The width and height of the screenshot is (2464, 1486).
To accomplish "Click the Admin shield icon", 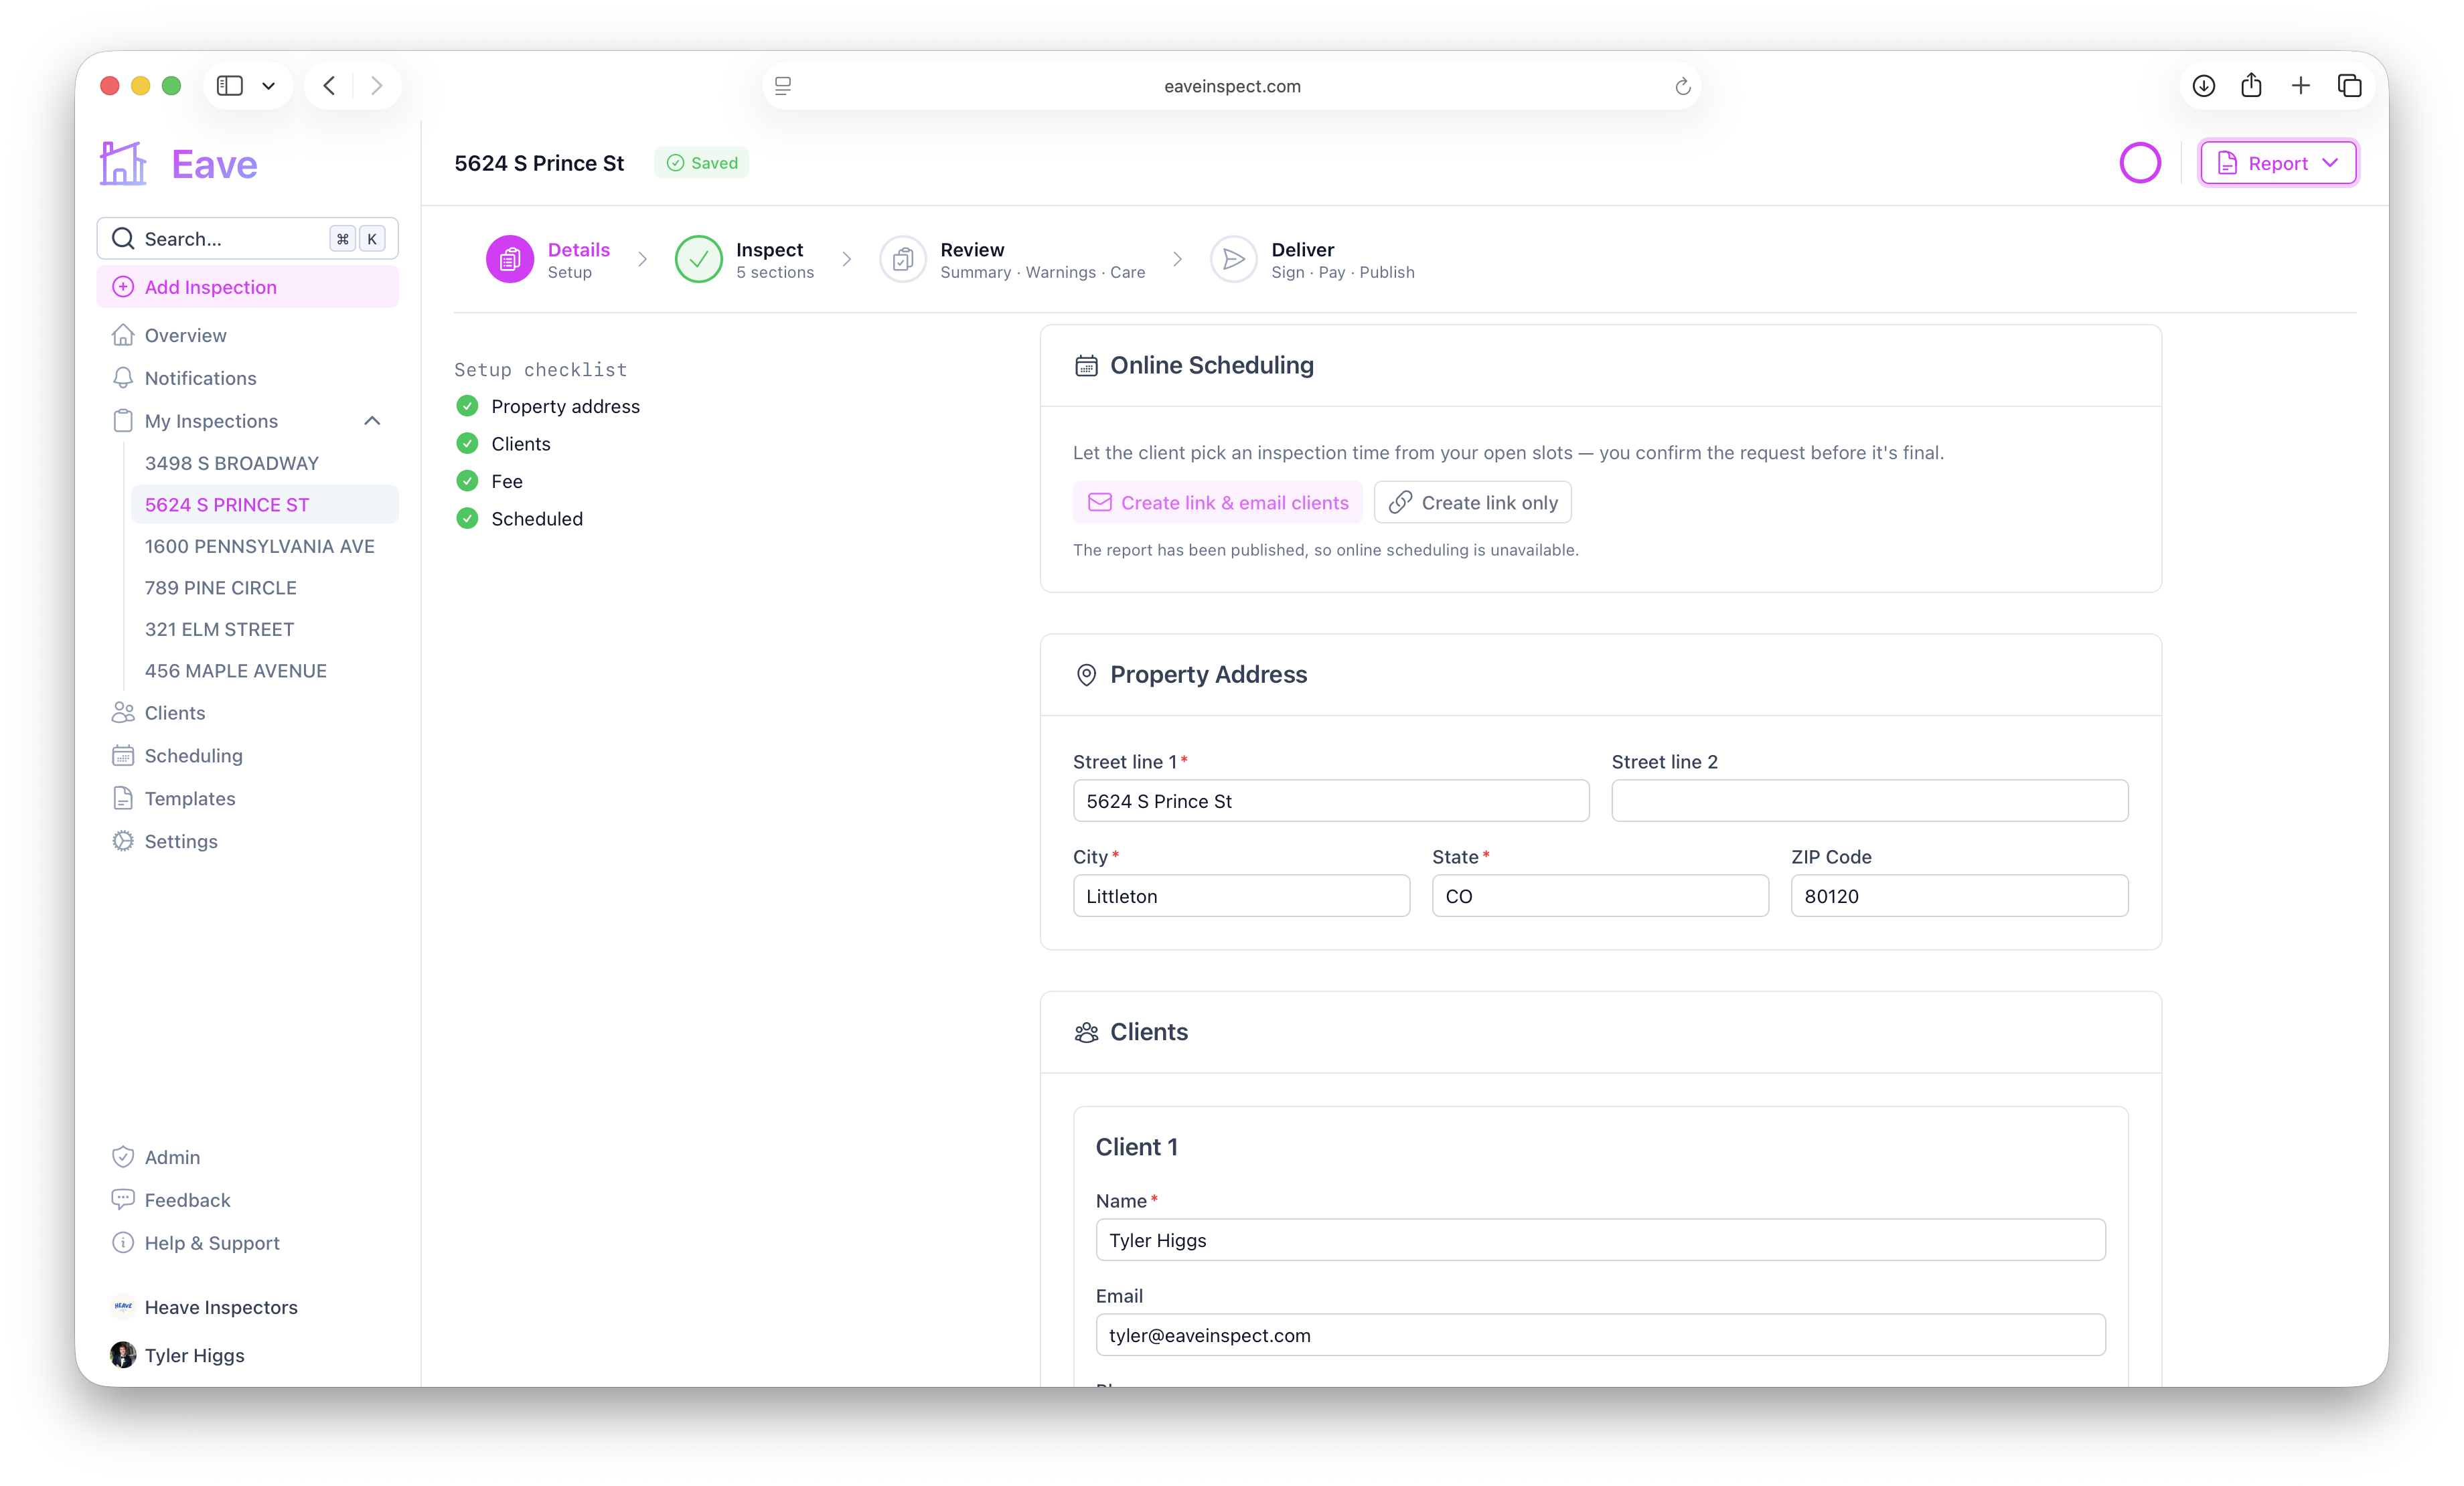I will (x=123, y=1157).
